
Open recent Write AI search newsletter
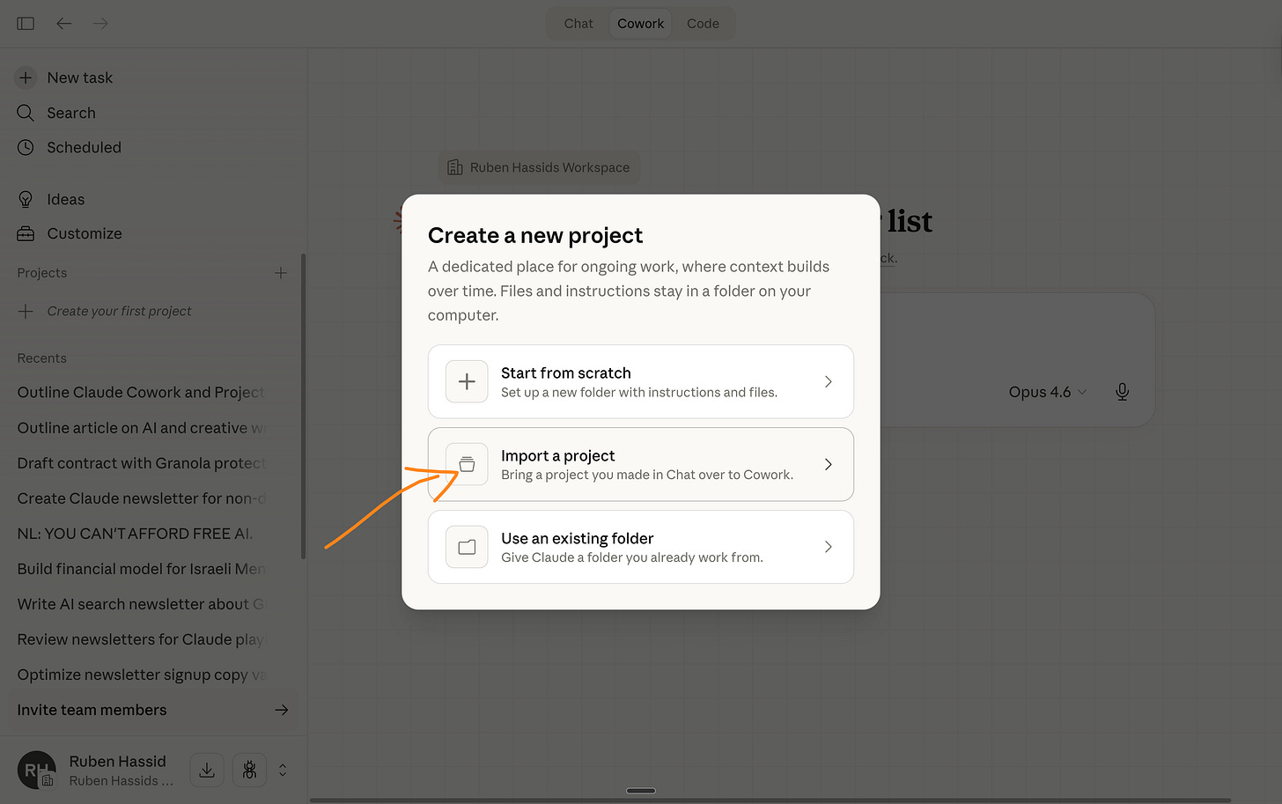pyautogui.click(x=141, y=603)
